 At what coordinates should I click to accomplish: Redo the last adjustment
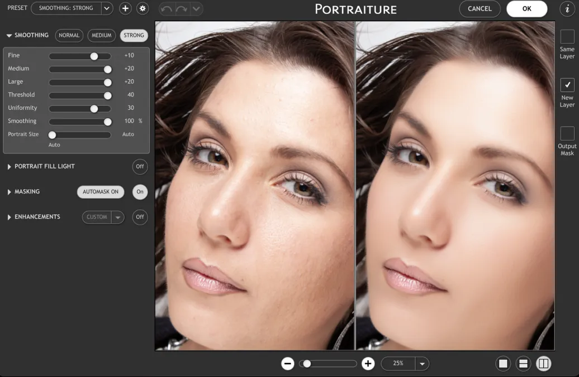[x=181, y=9]
